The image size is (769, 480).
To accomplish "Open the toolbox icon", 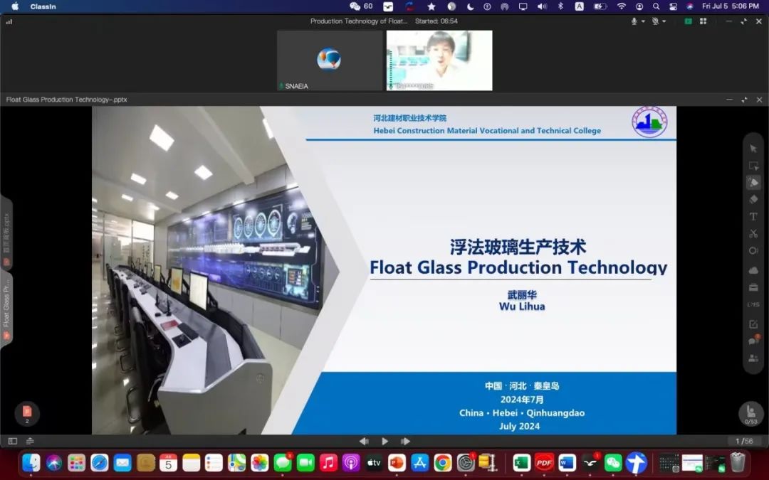I will tap(753, 287).
